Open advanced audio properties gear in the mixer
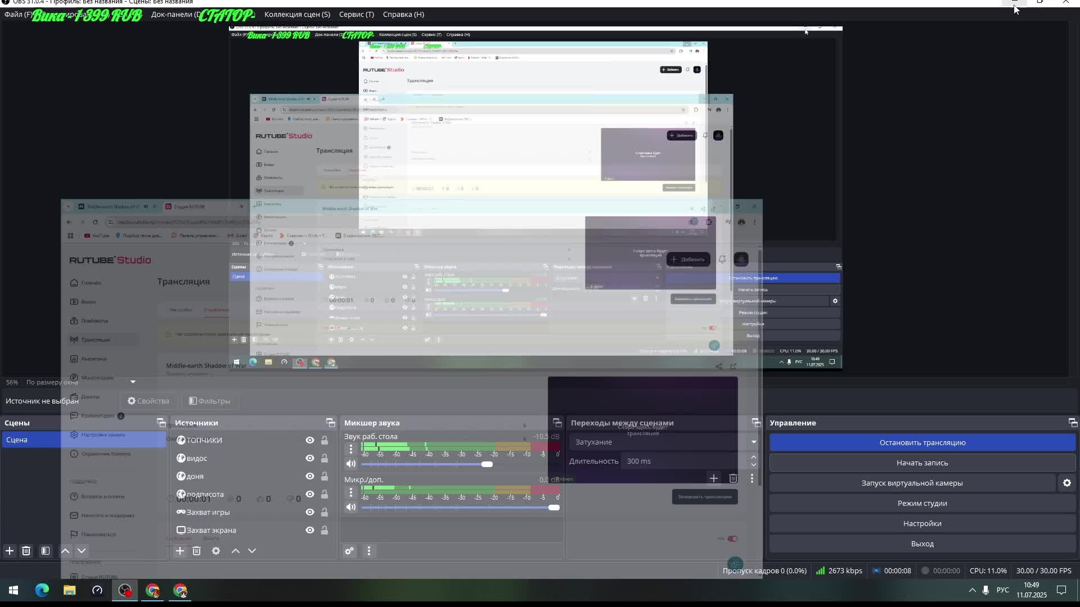 [349, 551]
